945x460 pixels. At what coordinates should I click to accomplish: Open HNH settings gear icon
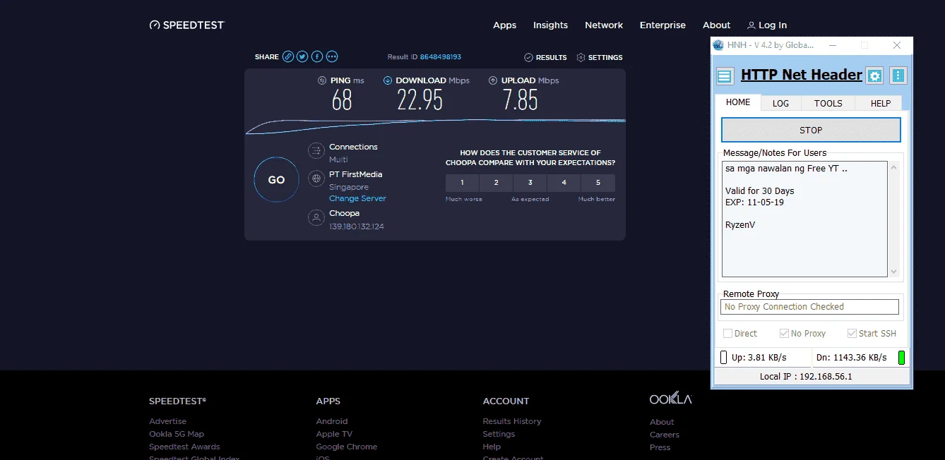pos(874,75)
